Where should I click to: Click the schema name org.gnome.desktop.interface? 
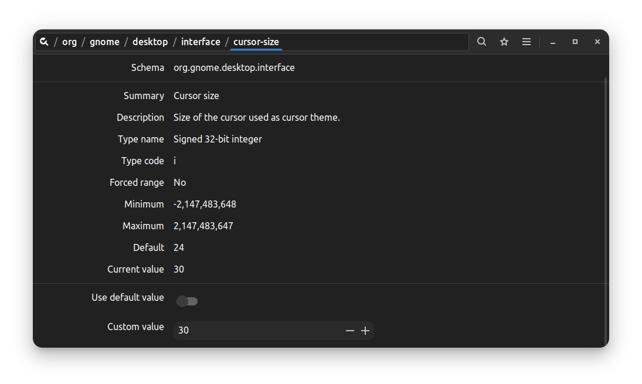click(234, 68)
